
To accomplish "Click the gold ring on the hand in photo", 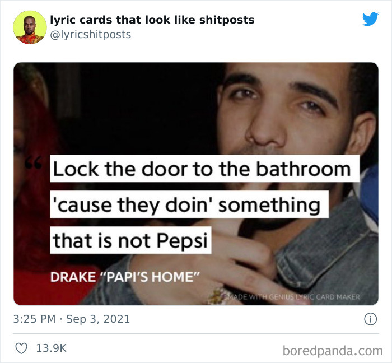I will click(218, 296).
